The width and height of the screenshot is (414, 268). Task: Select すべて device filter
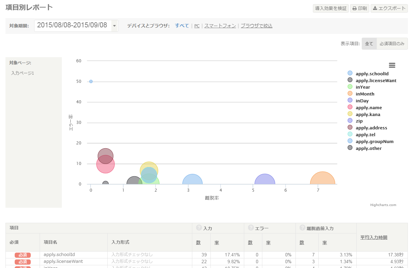(x=182, y=26)
